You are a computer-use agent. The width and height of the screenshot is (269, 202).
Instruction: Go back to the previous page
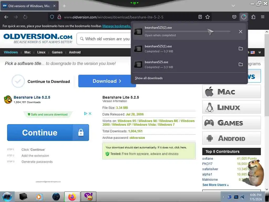6,17
